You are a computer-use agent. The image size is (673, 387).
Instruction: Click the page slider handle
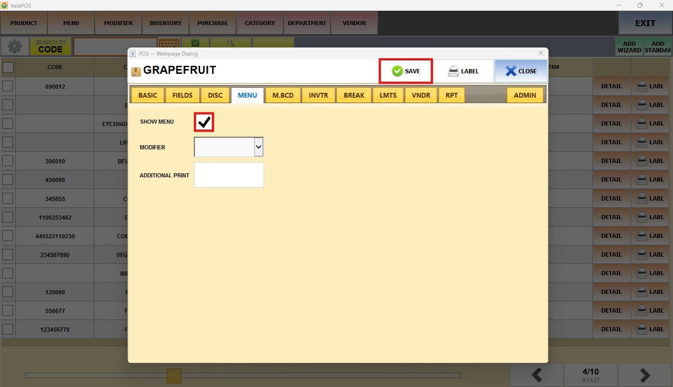(x=174, y=376)
